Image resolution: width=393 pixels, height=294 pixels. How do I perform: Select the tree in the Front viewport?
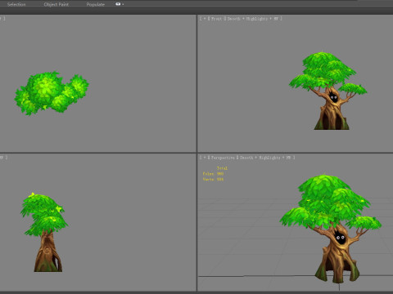(x=328, y=91)
